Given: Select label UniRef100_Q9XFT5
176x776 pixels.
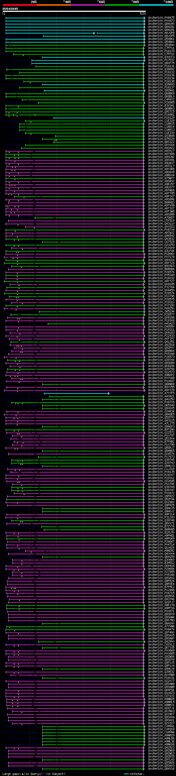Looking at the screenshot, I should point(161,63).
